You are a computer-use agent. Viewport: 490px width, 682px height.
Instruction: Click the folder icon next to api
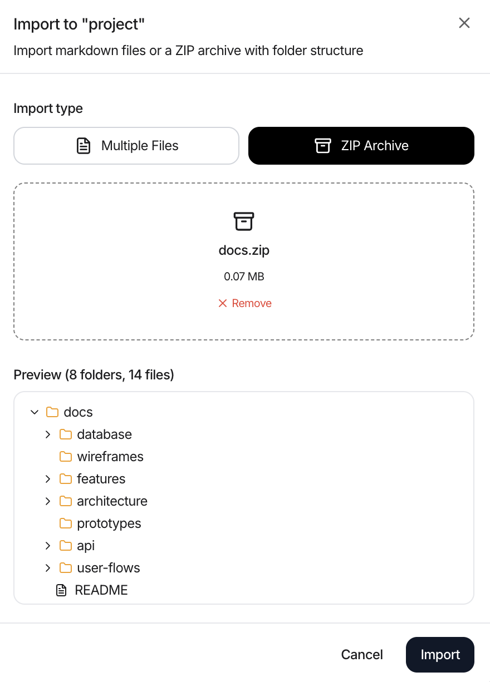point(65,545)
